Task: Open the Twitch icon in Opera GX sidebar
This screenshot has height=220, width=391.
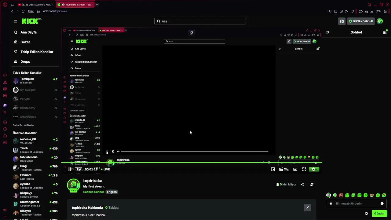Action: tap(5, 105)
